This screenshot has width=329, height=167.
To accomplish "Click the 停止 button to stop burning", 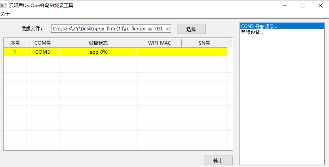I will click(x=218, y=161).
